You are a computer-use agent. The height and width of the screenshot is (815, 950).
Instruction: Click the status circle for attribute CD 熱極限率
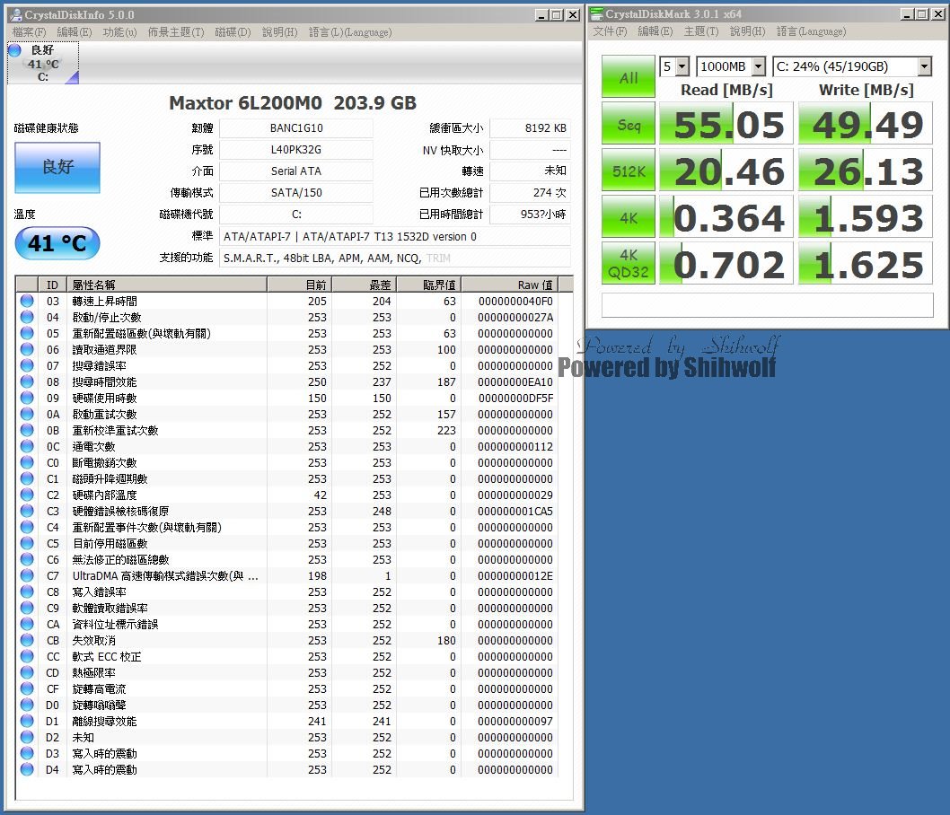point(27,672)
